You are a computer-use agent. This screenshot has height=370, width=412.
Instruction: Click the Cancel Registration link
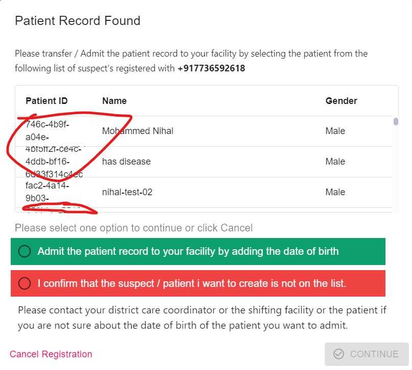50,354
